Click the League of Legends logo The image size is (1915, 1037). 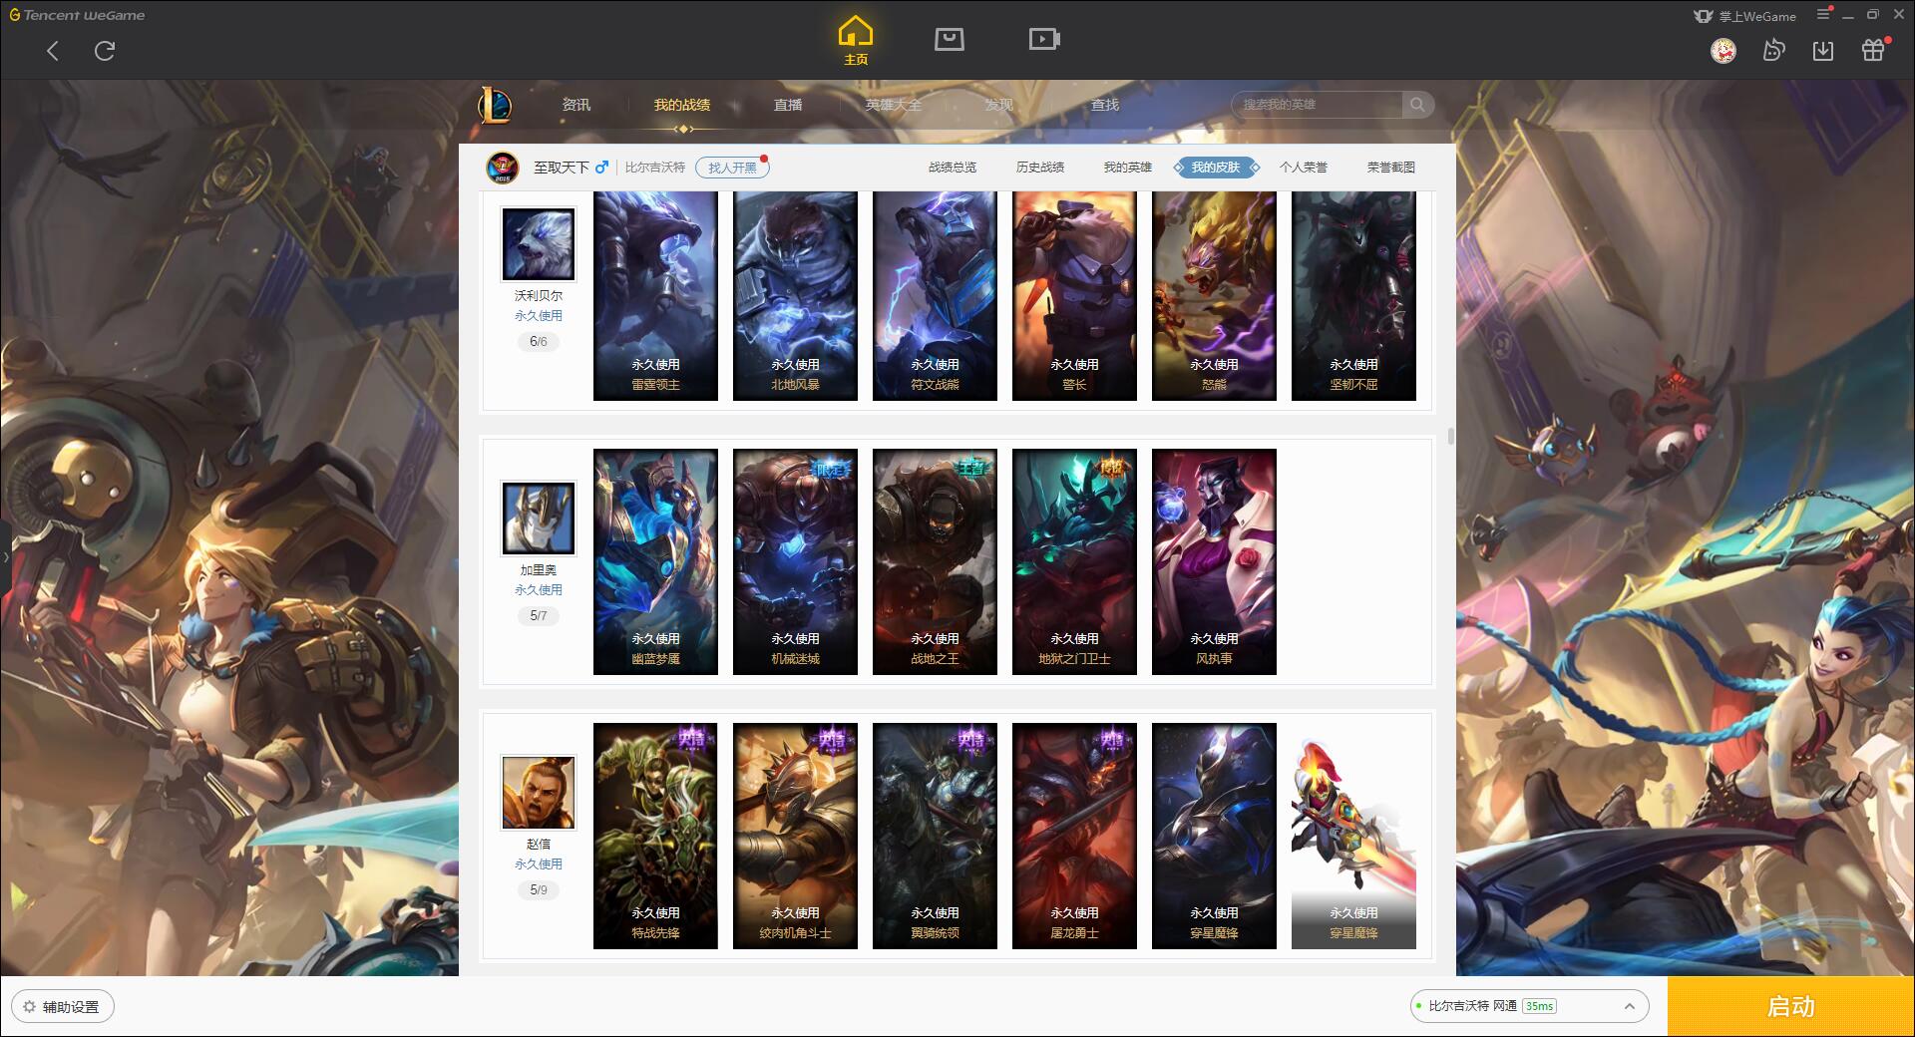click(x=496, y=105)
